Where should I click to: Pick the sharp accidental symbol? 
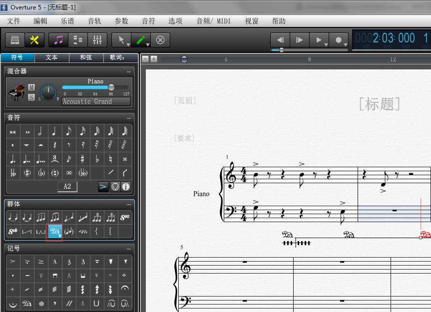pos(82,159)
